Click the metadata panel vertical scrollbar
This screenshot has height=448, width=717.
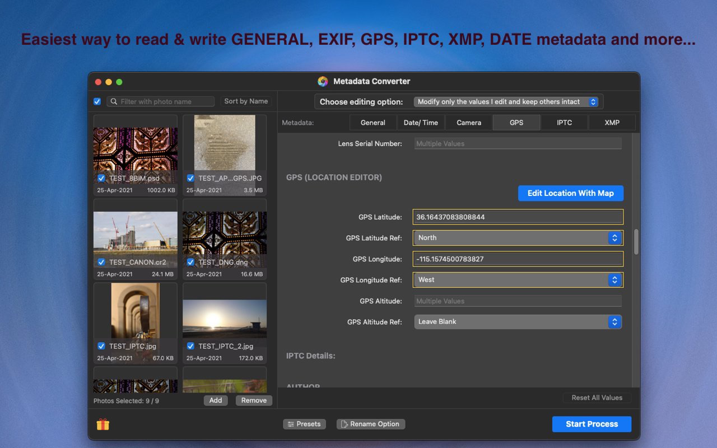point(636,242)
